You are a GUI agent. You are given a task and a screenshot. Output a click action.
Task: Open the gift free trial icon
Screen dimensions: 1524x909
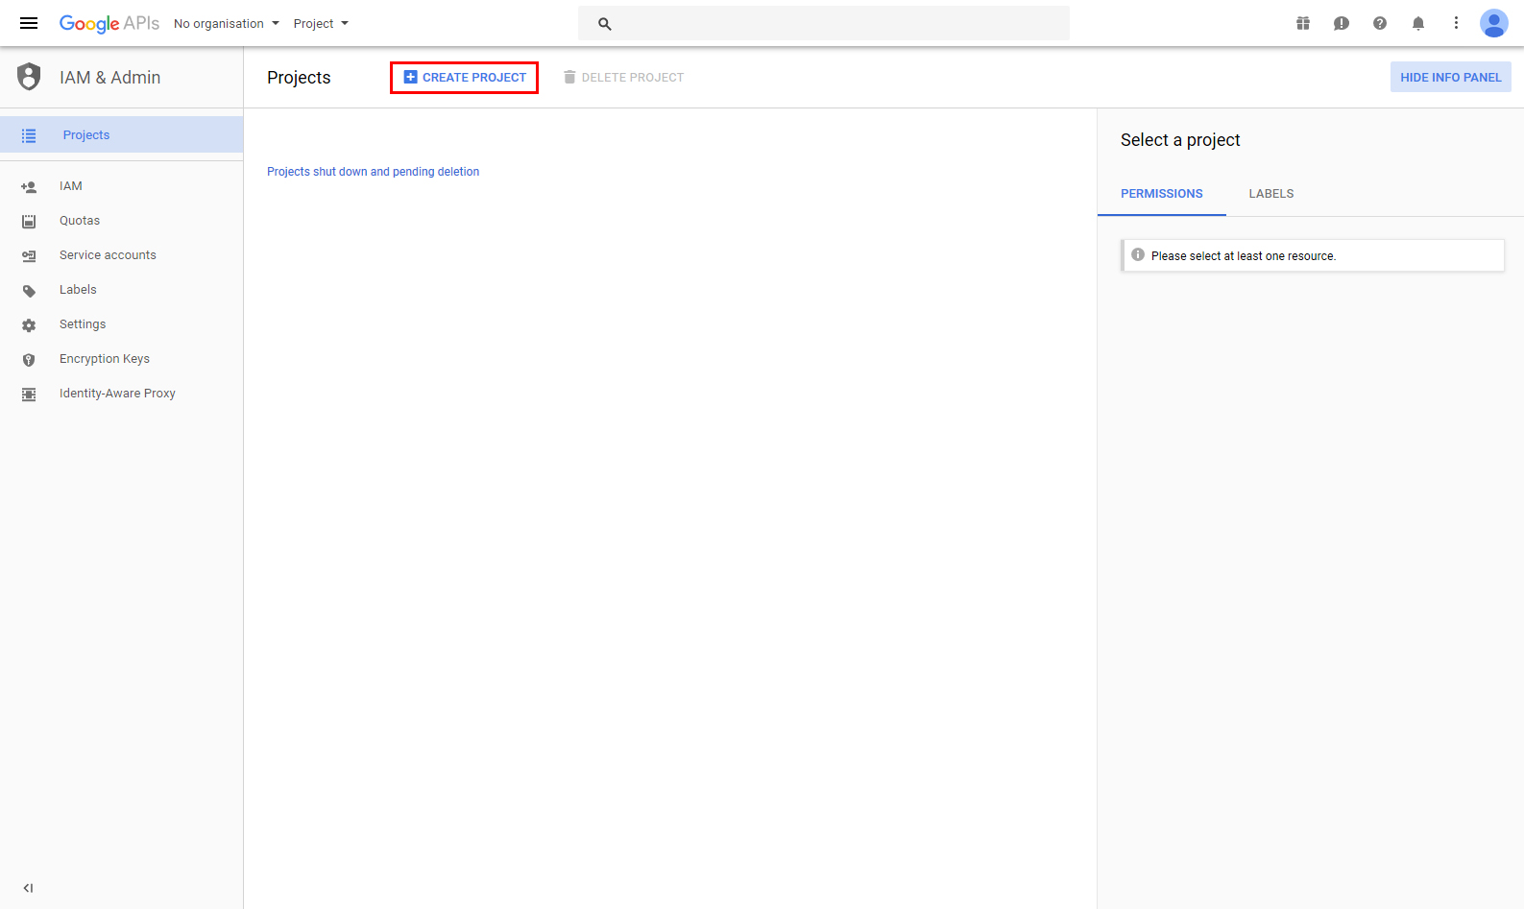(1303, 23)
